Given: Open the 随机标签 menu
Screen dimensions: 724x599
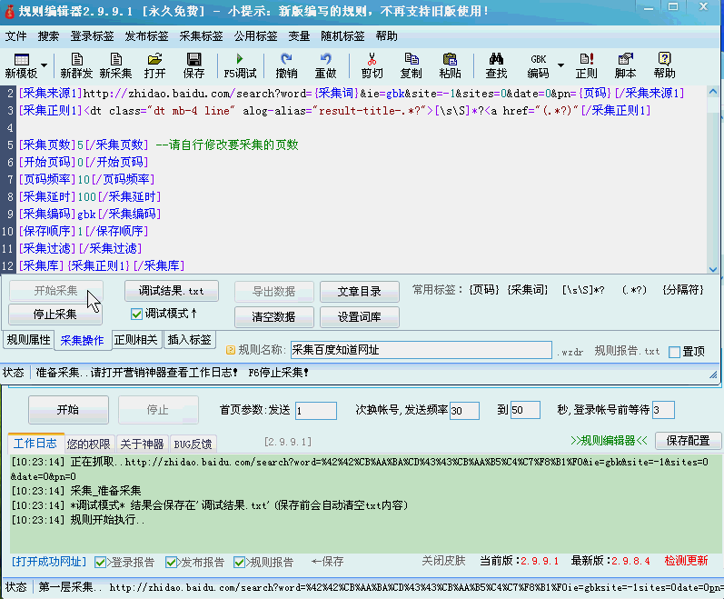Looking at the screenshot, I should click(342, 36).
